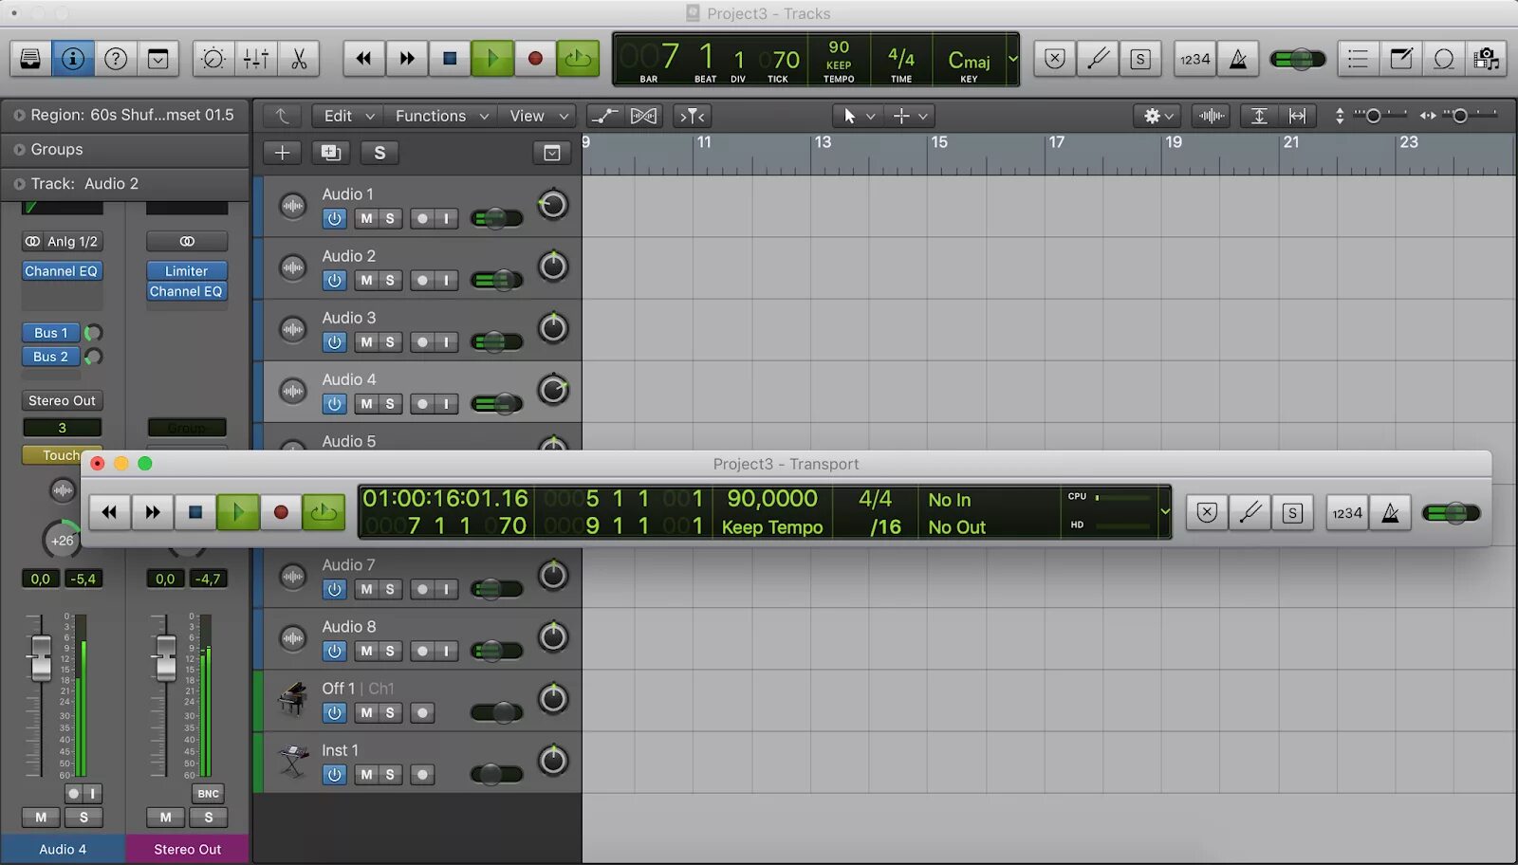Start recording in the main control bar
Screen dimensions: 1518x865
point(535,59)
